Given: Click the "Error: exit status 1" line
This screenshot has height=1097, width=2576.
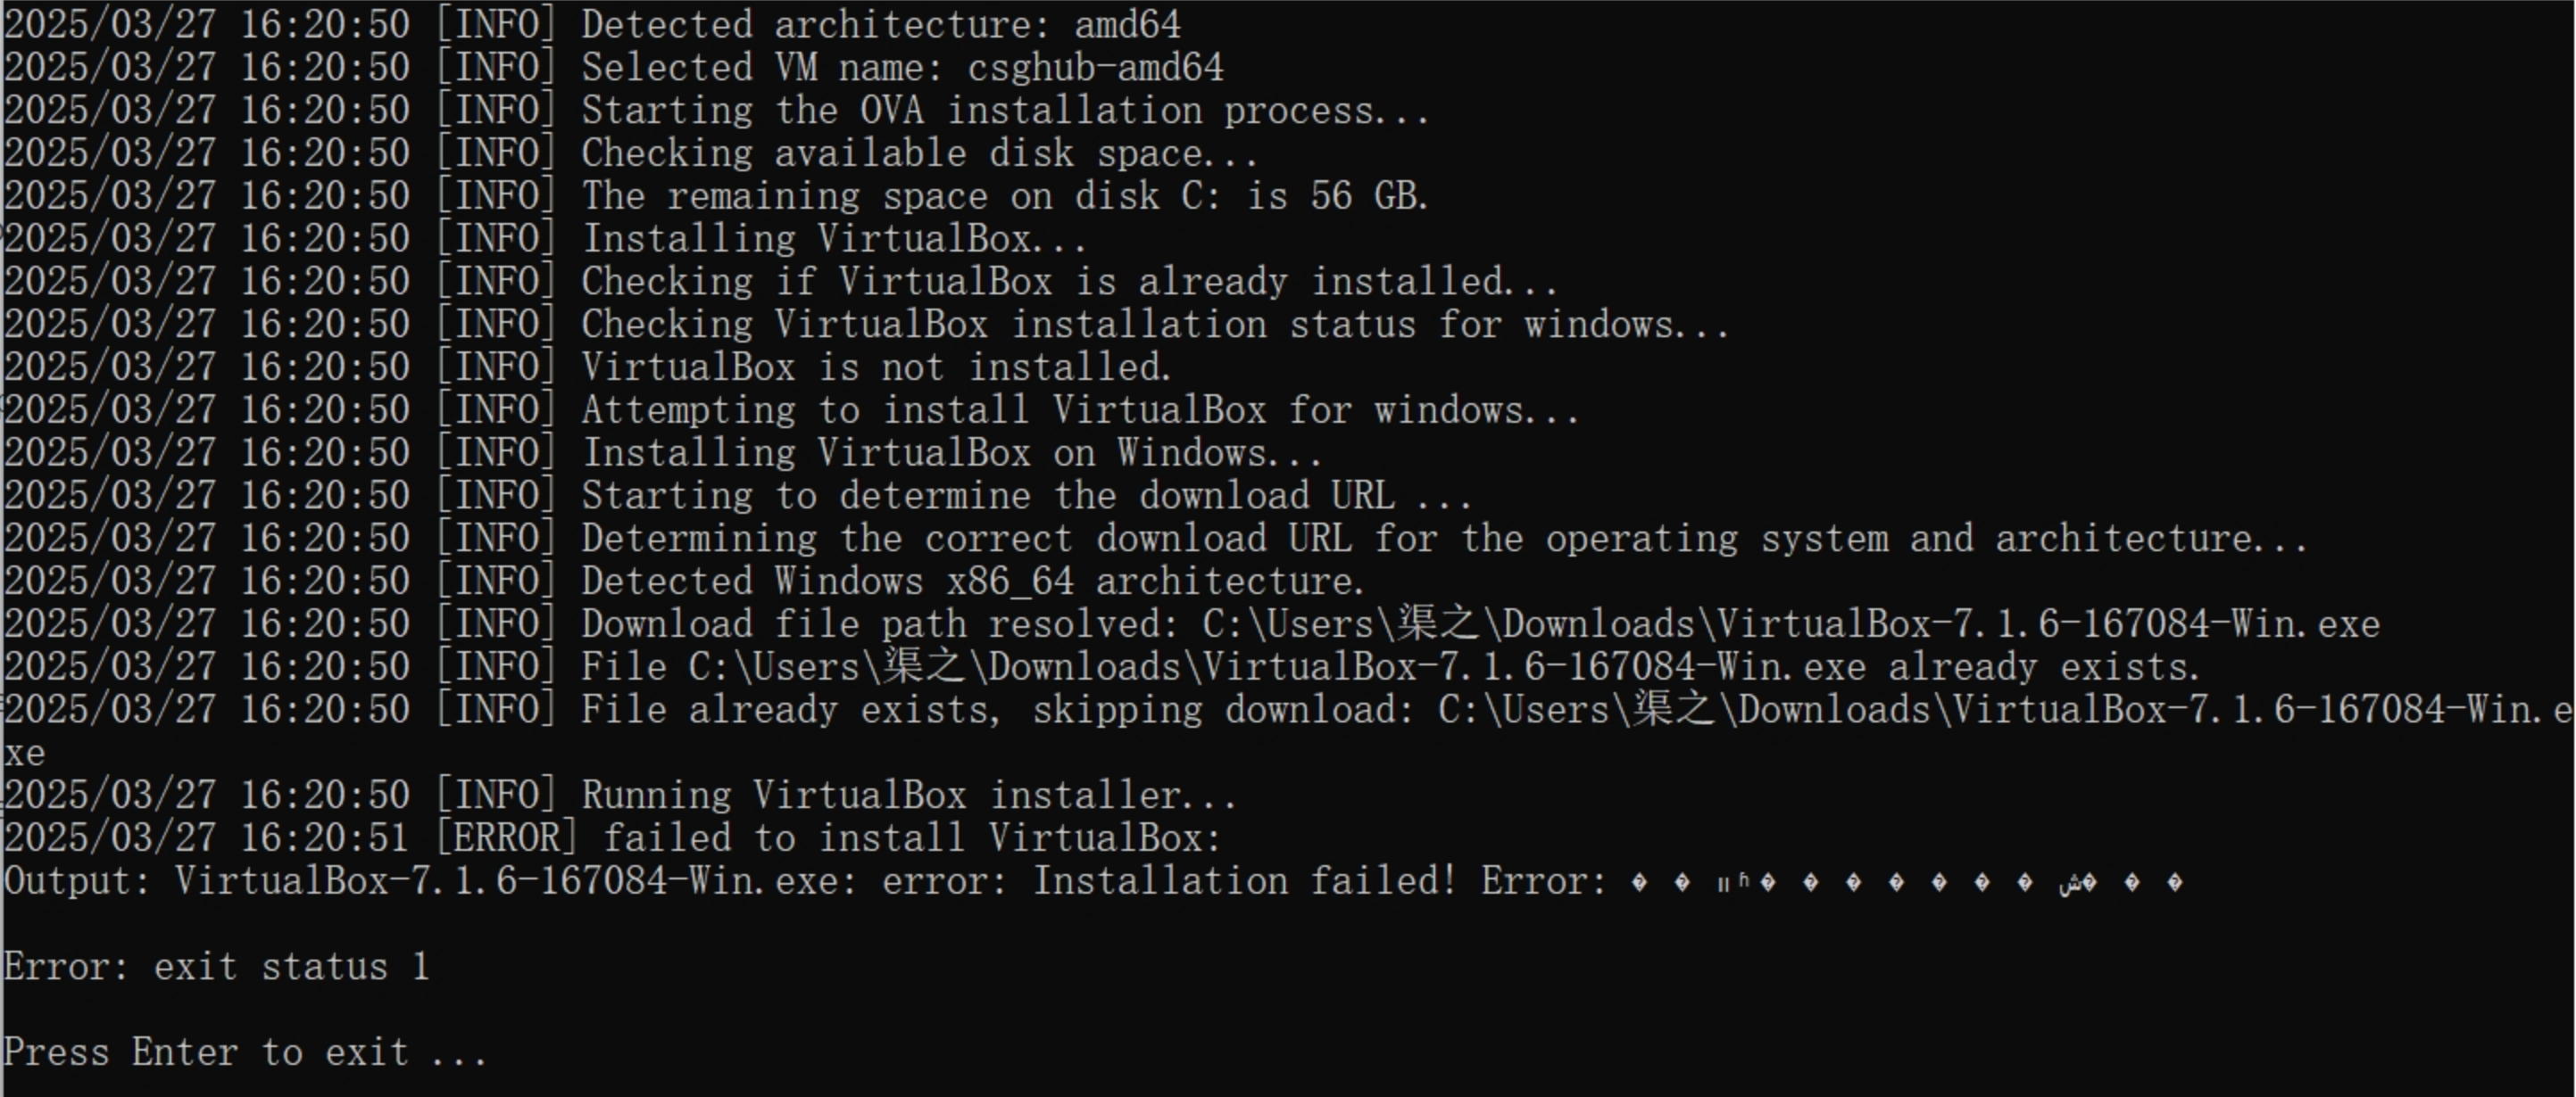Looking at the screenshot, I should coord(216,967).
